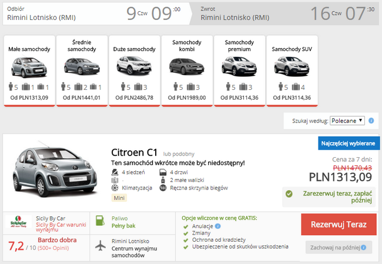Select the Małe samochody category
Image resolution: width=382 pixels, height=264 pixels.
point(29,71)
